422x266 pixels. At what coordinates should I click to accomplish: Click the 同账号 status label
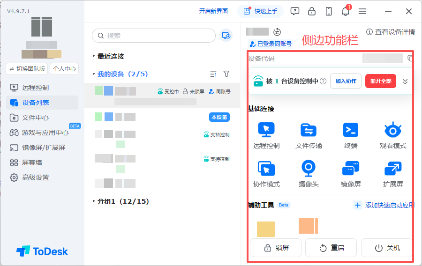point(220,92)
